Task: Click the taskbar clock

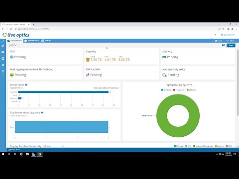Action: pos(229,154)
